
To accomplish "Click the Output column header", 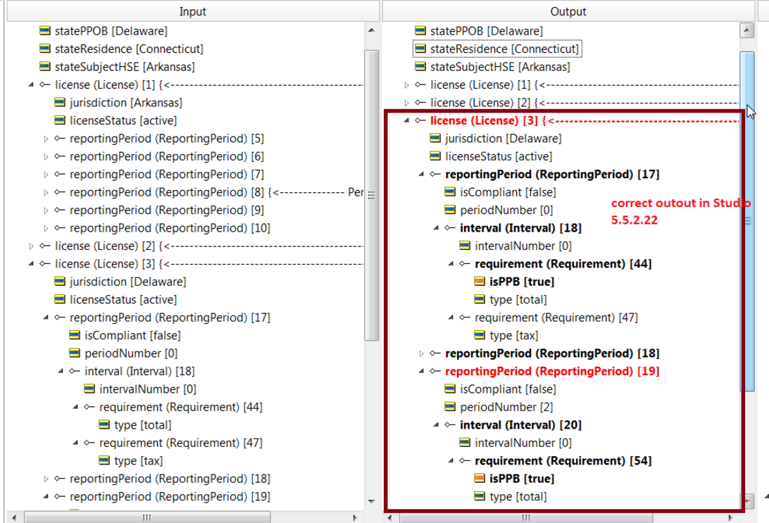I will [x=568, y=11].
